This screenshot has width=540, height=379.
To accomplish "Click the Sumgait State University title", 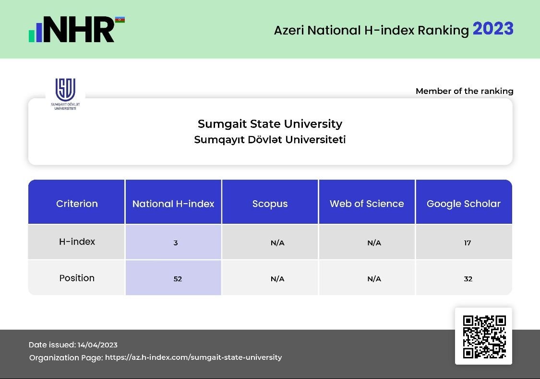I will click(x=270, y=124).
